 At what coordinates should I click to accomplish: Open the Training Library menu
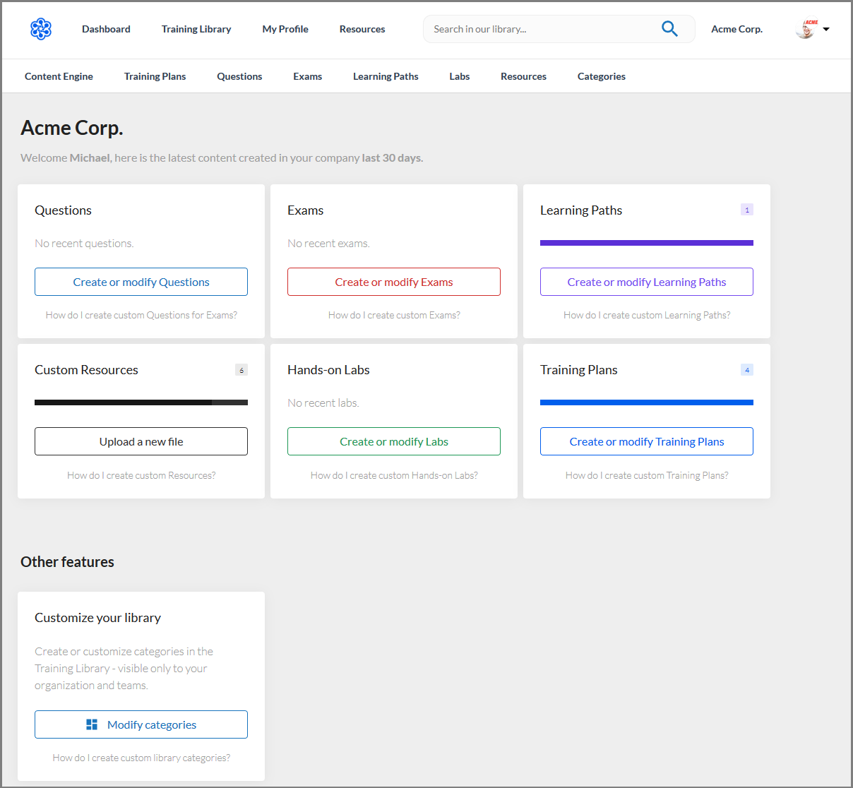196,29
